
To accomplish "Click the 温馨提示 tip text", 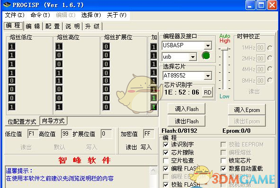I will [x=19, y=171].
